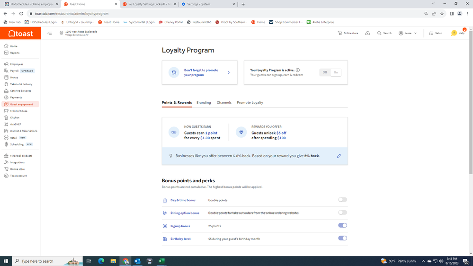Screen dimensions: 473x266
Task: Enable the Dining option bonus toggle
Action: [x=342, y=213]
